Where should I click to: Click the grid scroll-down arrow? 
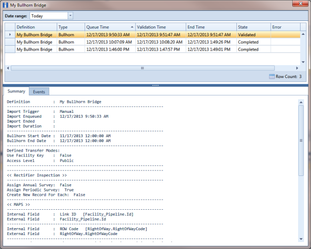pos(303,62)
